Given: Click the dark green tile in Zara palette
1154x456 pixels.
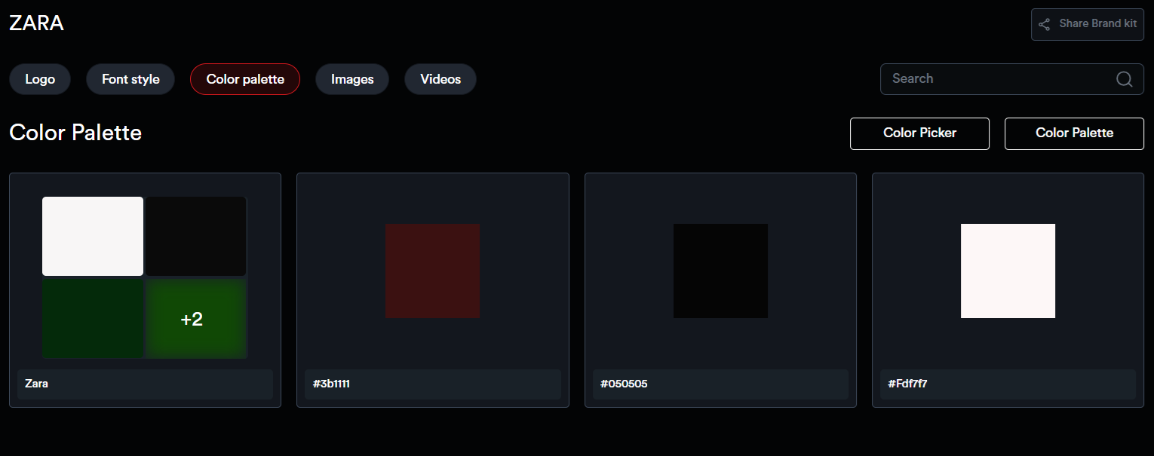Looking at the screenshot, I should point(93,319).
